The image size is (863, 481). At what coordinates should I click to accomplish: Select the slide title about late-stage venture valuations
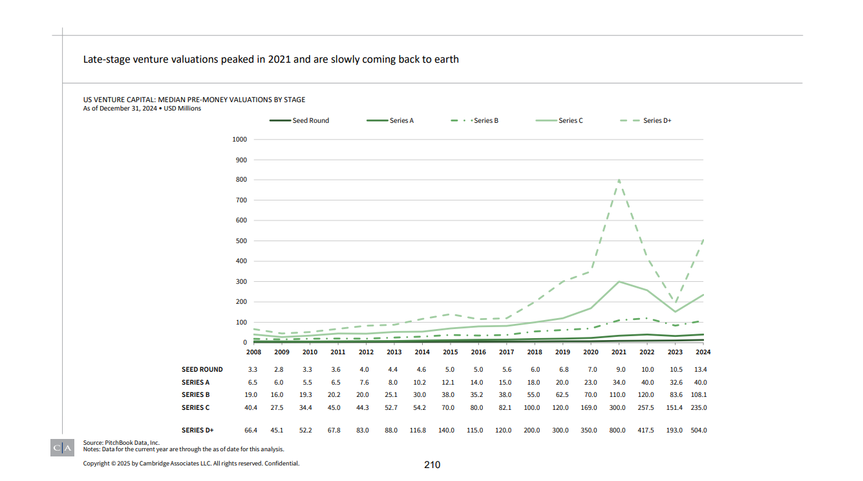(x=271, y=59)
